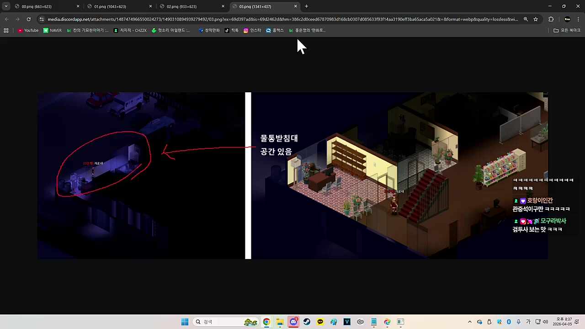Open the YouTube bookmark
Screen dimensions: 585x329
tap(28, 30)
